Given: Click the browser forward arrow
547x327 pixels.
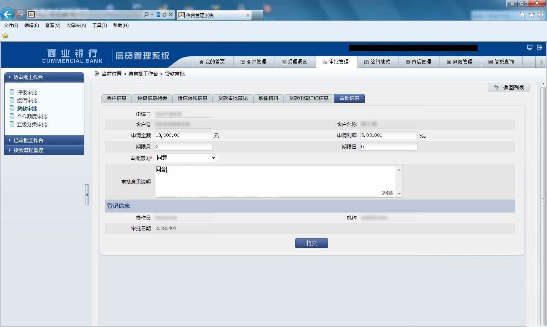Looking at the screenshot, I should [21, 14].
